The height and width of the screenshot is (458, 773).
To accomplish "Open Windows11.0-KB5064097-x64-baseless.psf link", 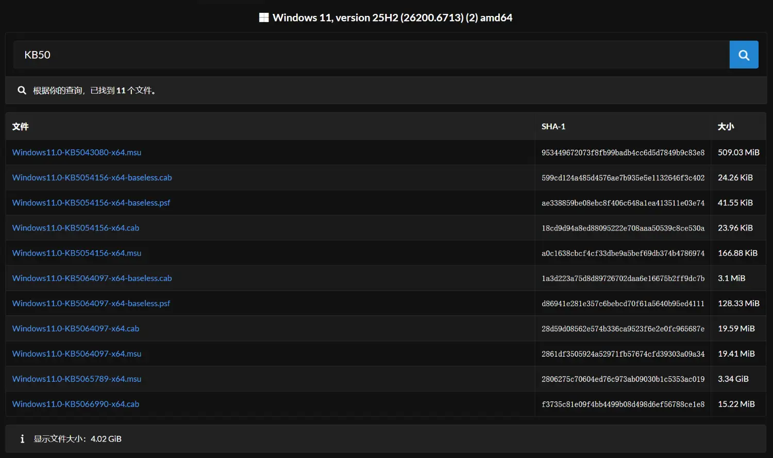I will pos(91,304).
